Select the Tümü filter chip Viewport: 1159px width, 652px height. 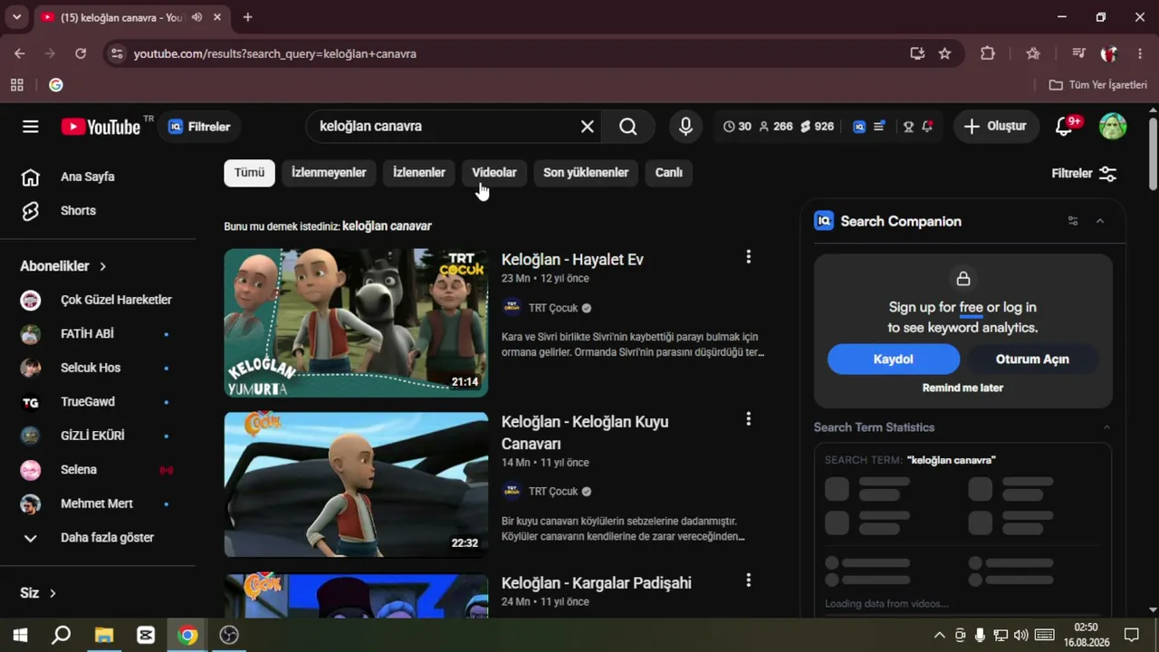pyautogui.click(x=249, y=173)
